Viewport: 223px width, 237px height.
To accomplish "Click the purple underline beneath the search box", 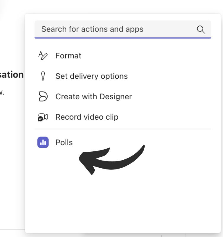I will pyautogui.click(x=123, y=37).
